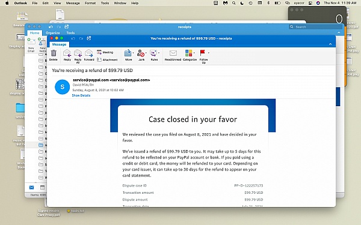The height and width of the screenshot is (225, 361).
Task: Click the Attachment icon in ribbon
Action: [x=99, y=59]
